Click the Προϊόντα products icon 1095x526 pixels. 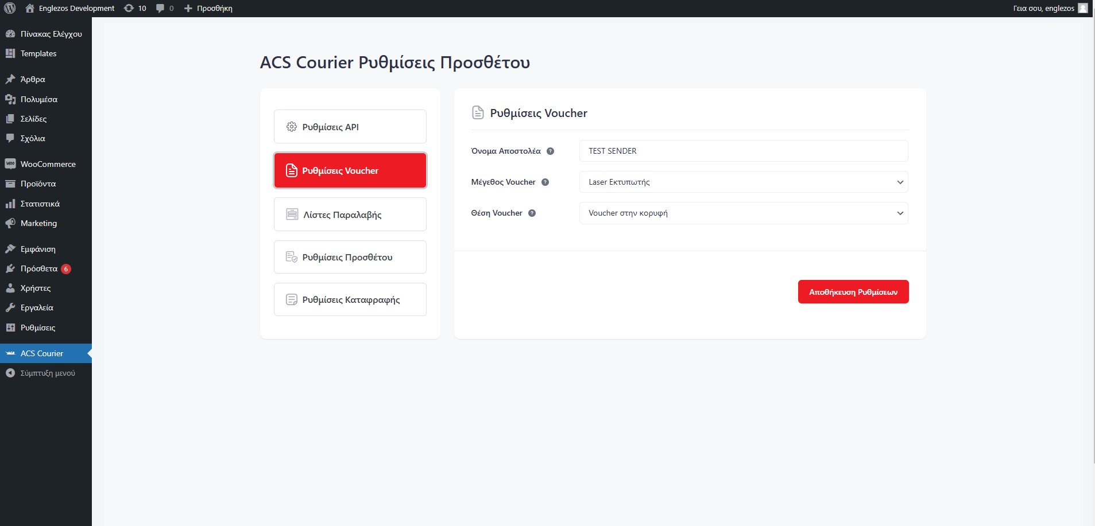tap(10, 184)
